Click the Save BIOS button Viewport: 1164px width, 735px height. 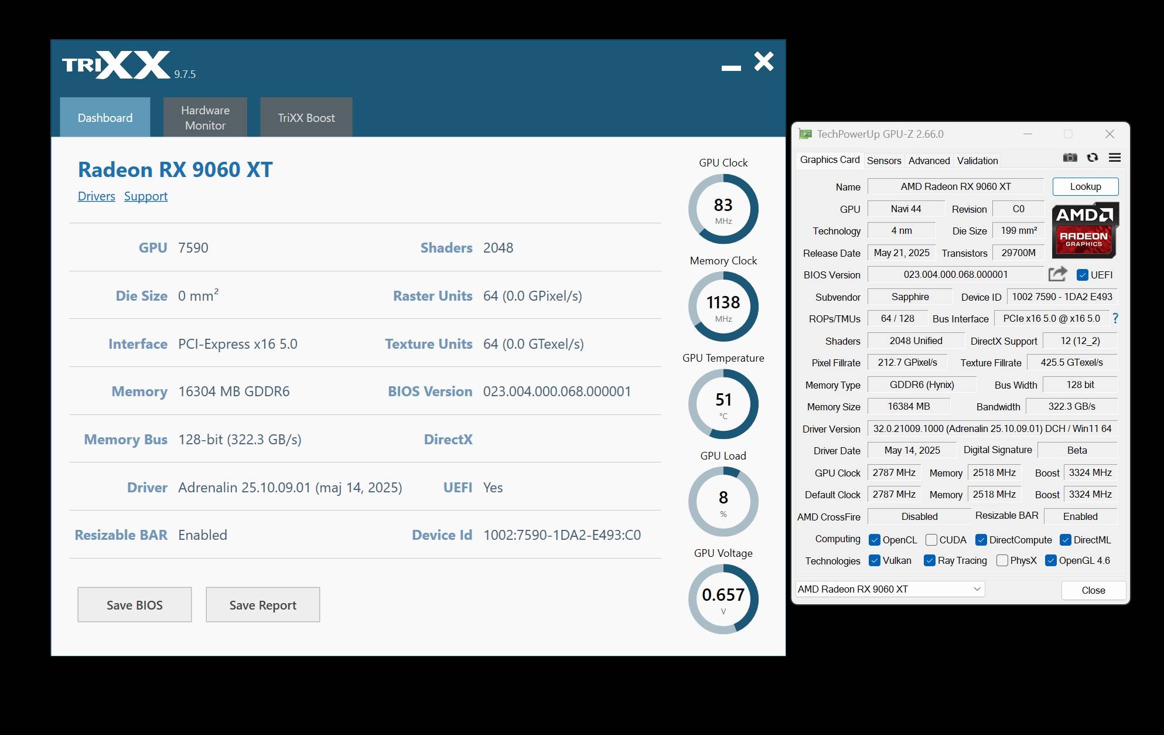pos(135,605)
